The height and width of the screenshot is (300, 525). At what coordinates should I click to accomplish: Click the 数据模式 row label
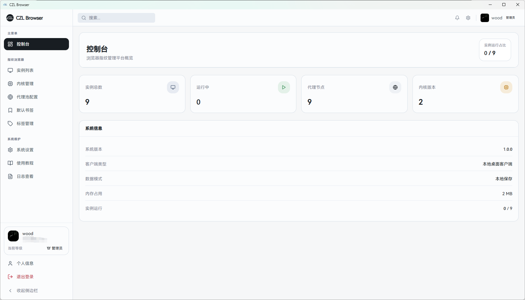[x=94, y=179]
